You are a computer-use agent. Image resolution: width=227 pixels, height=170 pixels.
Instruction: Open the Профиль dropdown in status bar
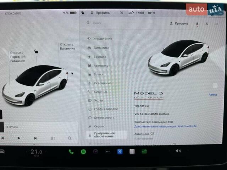(x=101, y=13)
